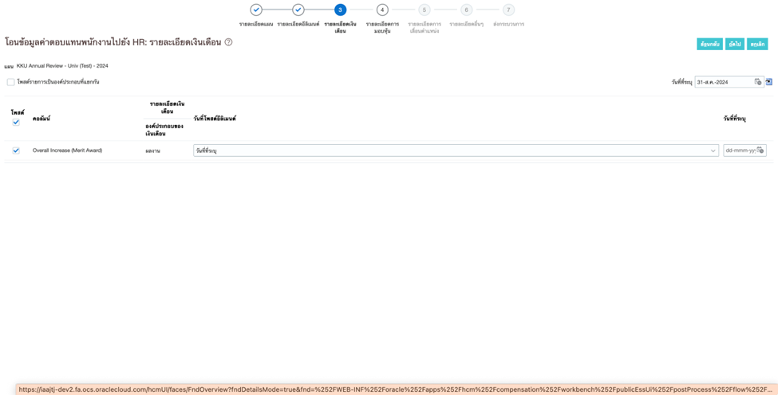Image resolution: width=778 pixels, height=395 pixels.
Task: Click the help question mark icon beside page title
Action: (x=228, y=42)
